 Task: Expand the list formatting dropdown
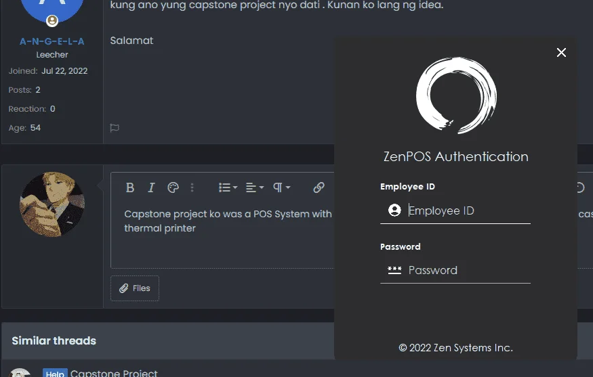click(228, 187)
